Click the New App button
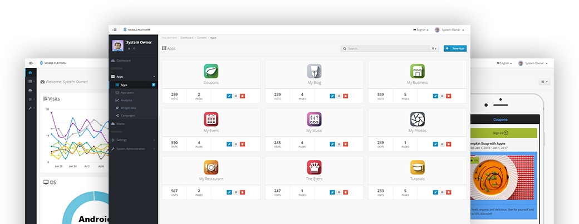The height and width of the screenshot is (224, 579). pyautogui.click(x=455, y=48)
